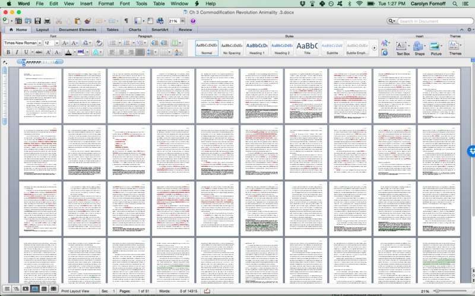This screenshot has height=296, width=475.
Task: Toggle Italic formatting
Action: click(17, 52)
